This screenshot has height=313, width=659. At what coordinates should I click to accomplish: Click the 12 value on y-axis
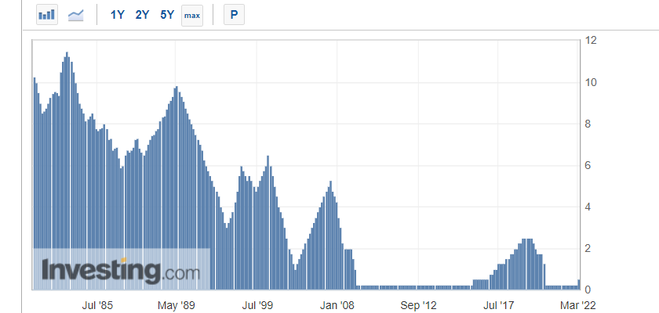591,41
